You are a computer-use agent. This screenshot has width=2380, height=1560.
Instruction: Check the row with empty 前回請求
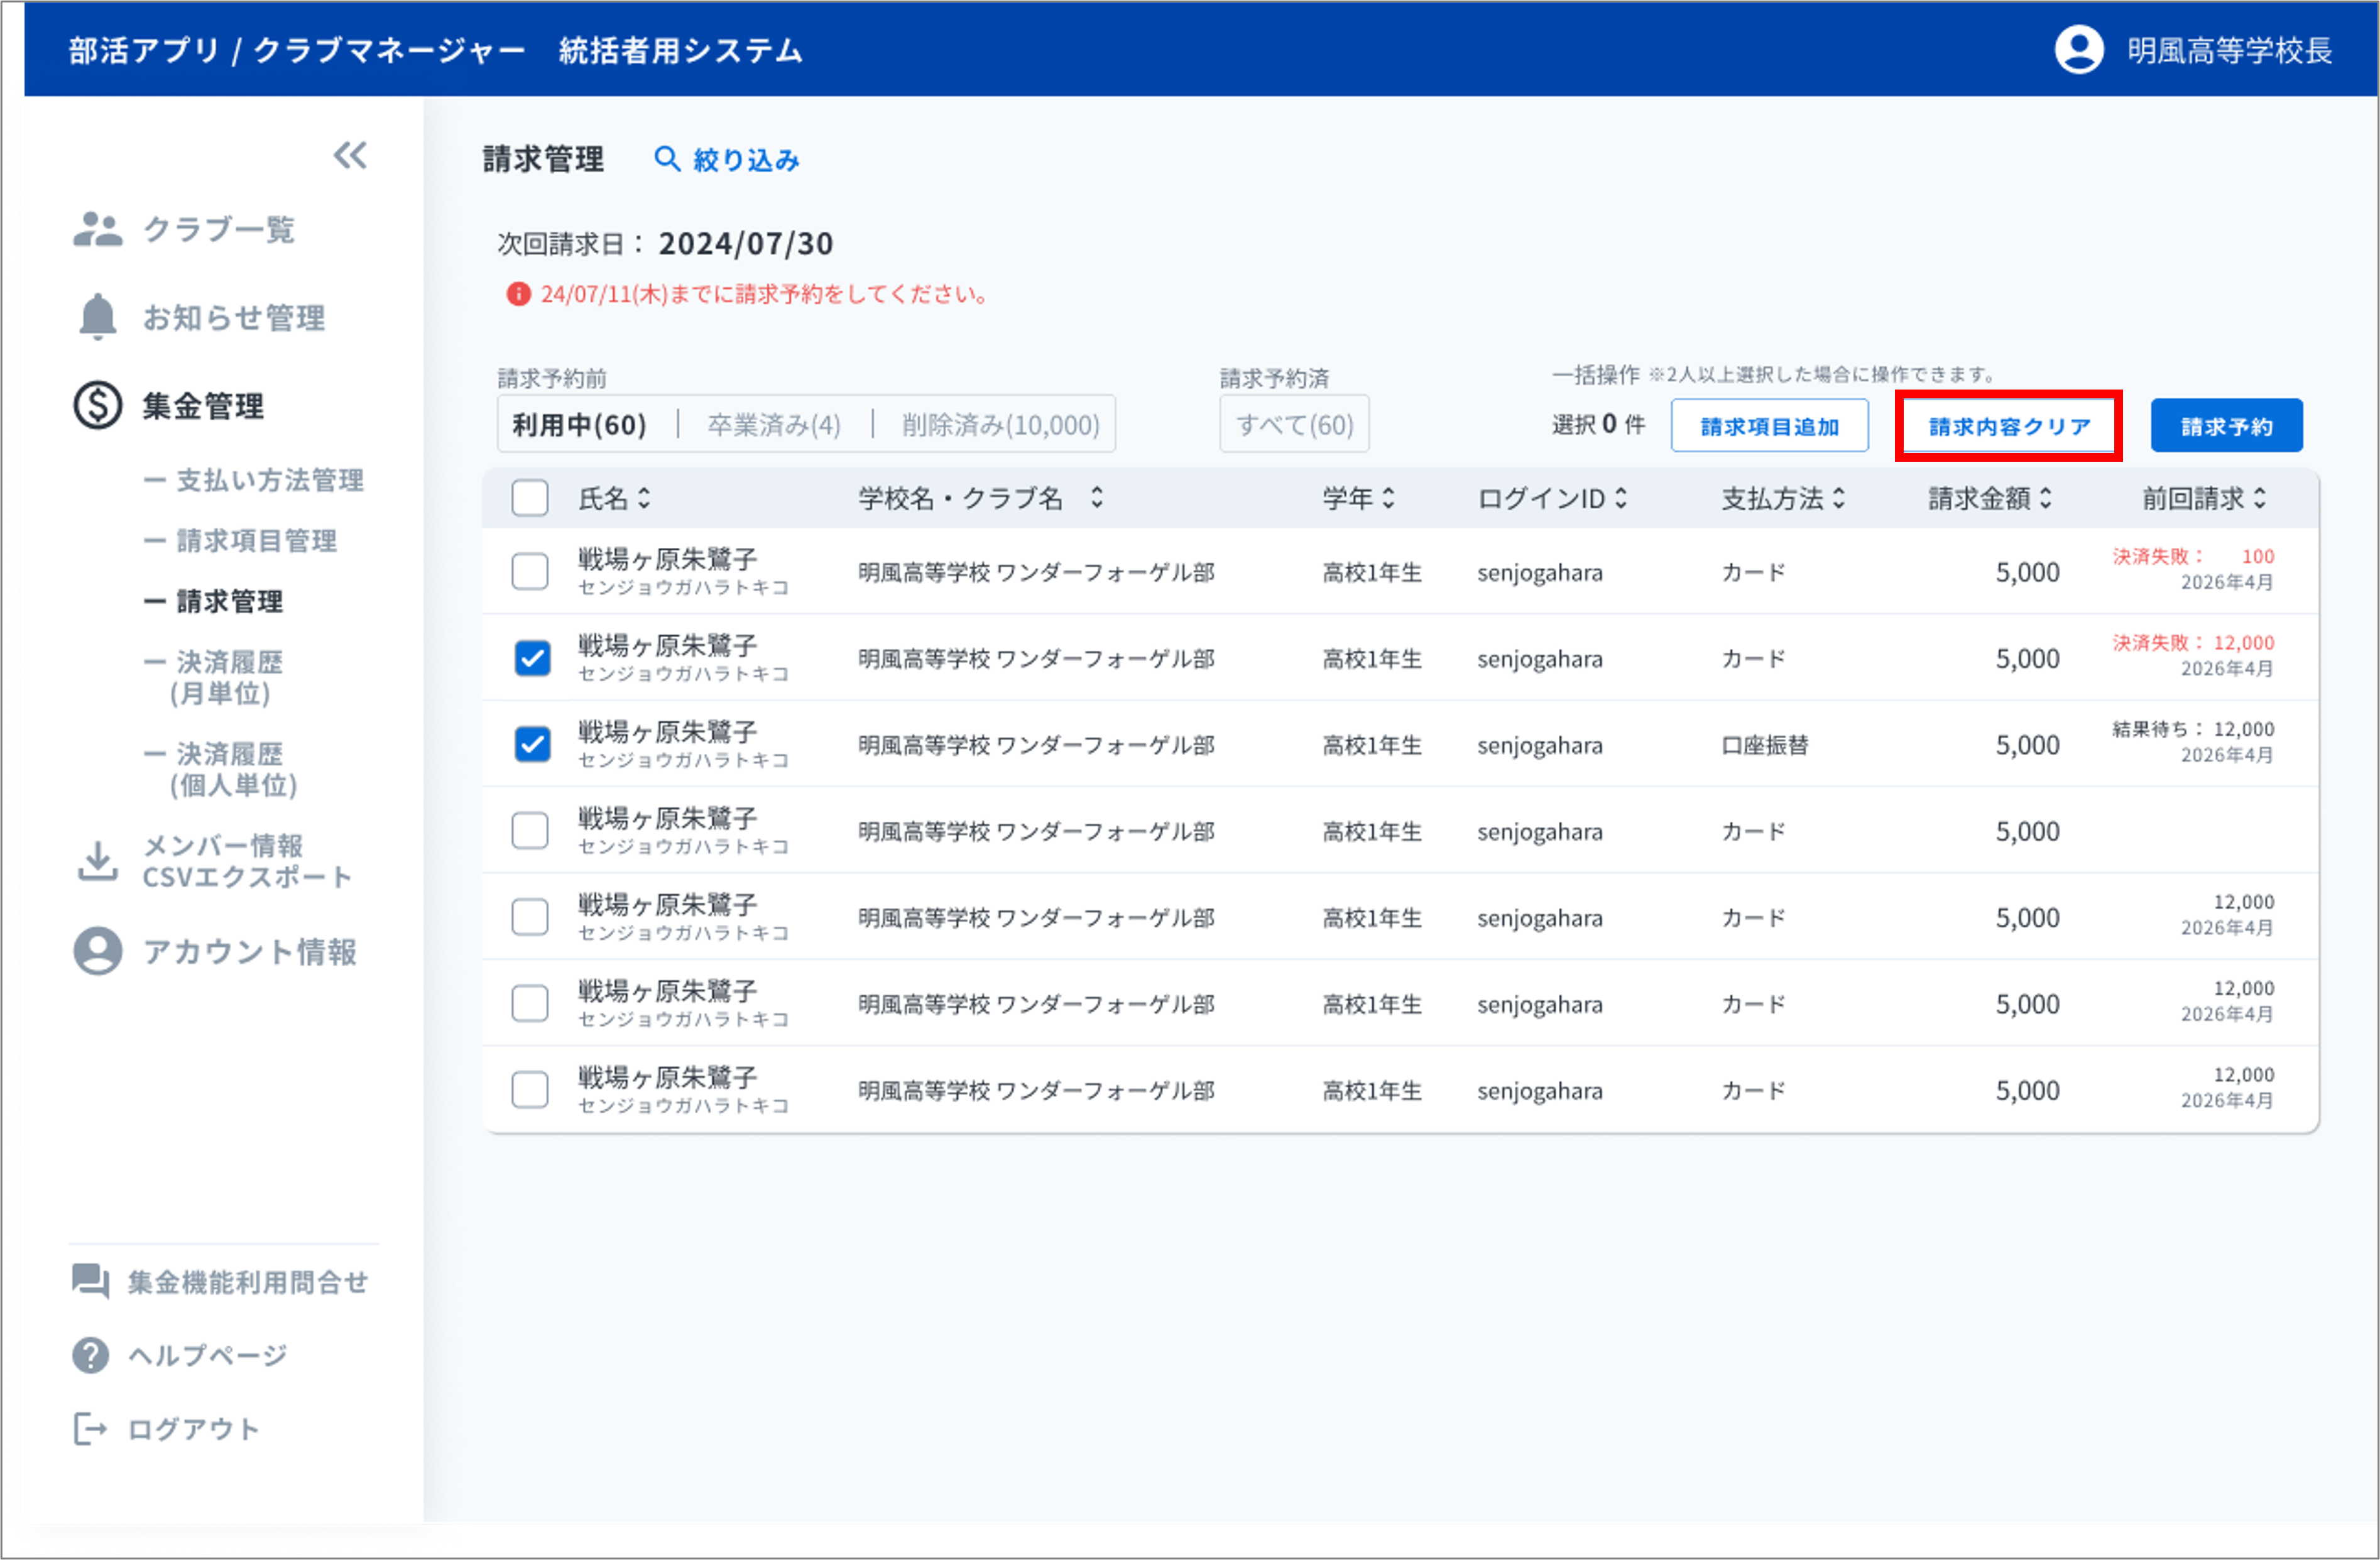point(530,830)
